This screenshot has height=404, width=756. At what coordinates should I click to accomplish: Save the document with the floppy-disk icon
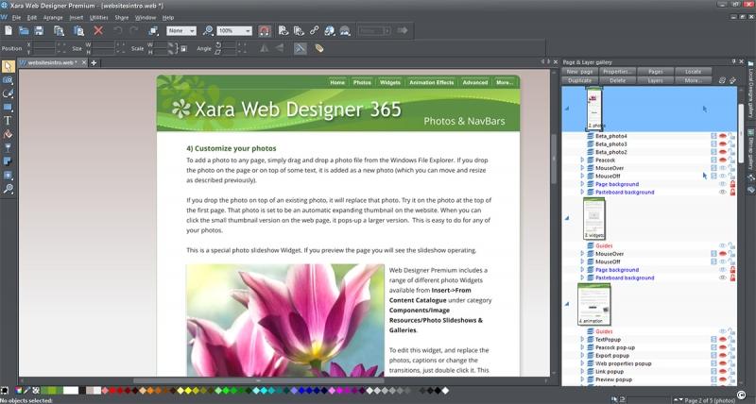pos(39,31)
